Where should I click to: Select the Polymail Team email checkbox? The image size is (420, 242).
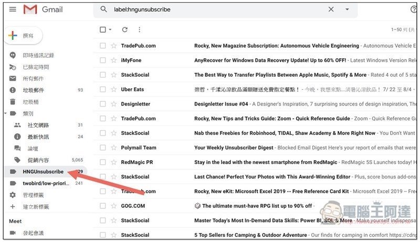click(103, 148)
